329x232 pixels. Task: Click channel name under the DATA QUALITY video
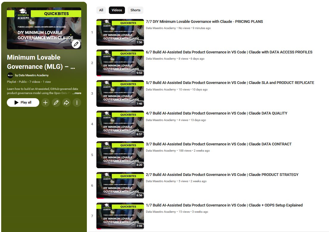(161, 120)
